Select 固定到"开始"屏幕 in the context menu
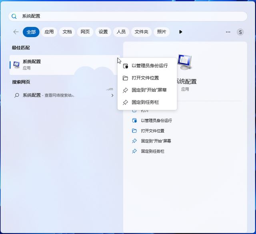This screenshot has height=234, width=256. click(x=149, y=90)
